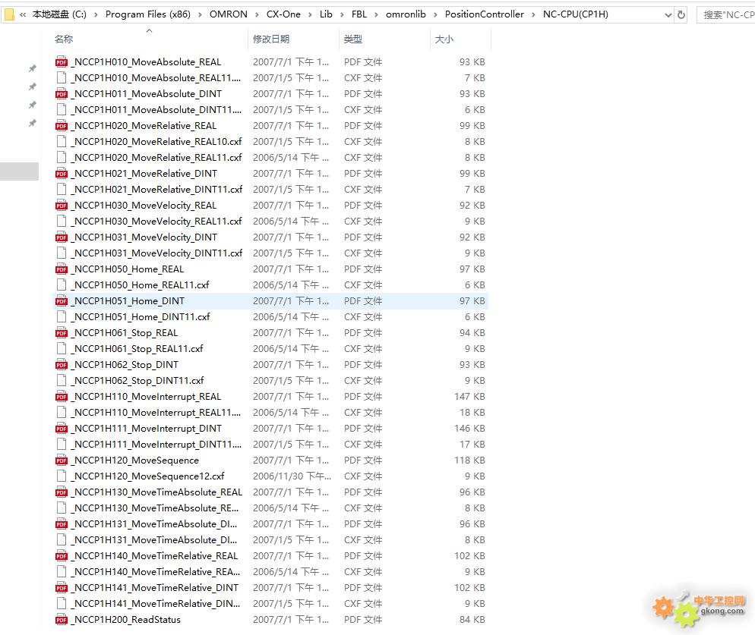Screen dimensions: 755x635
Task: Expand chevron after CX-One breadcrumb
Action: 310,15
